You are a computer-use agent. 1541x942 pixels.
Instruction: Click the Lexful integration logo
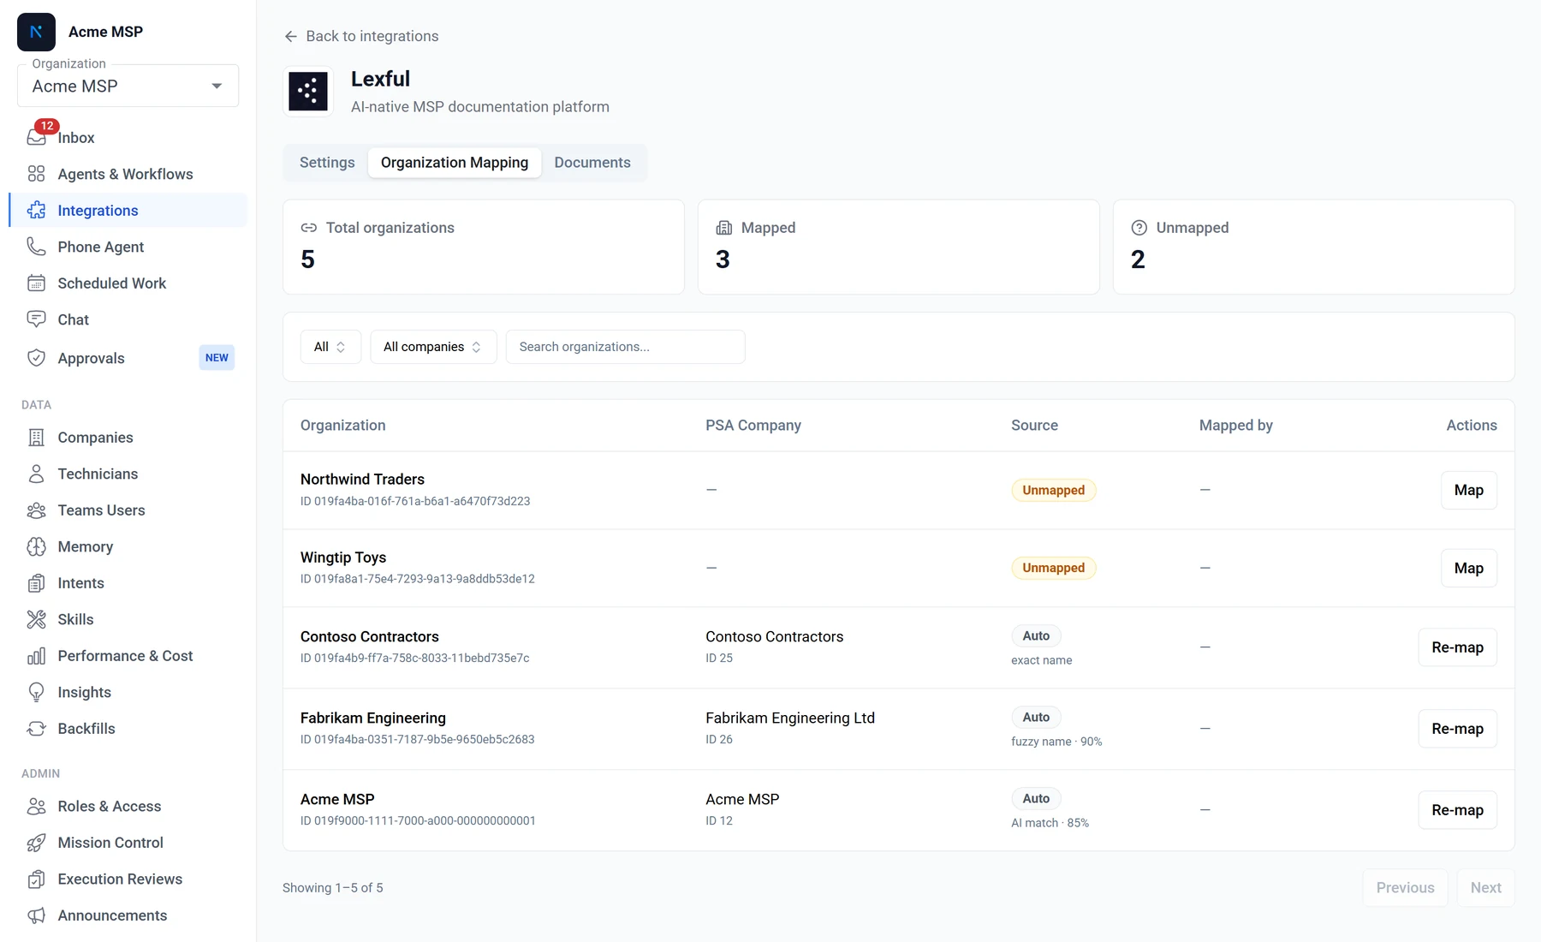(308, 91)
